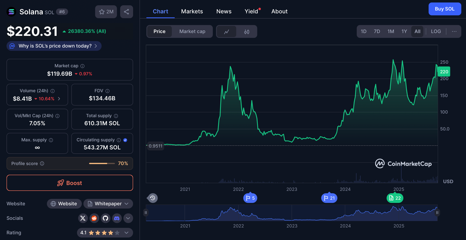Add Solana to watchlist star button

(x=106, y=12)
